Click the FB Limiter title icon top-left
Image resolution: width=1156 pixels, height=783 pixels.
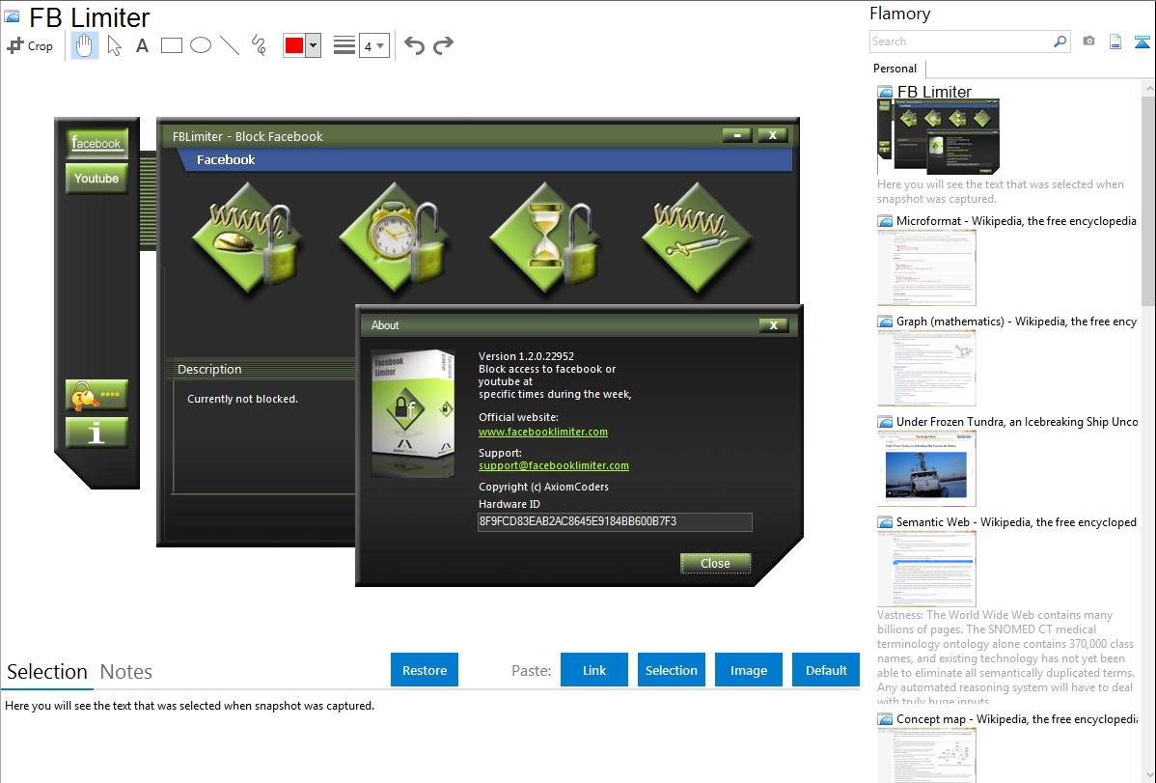point(12,16)
